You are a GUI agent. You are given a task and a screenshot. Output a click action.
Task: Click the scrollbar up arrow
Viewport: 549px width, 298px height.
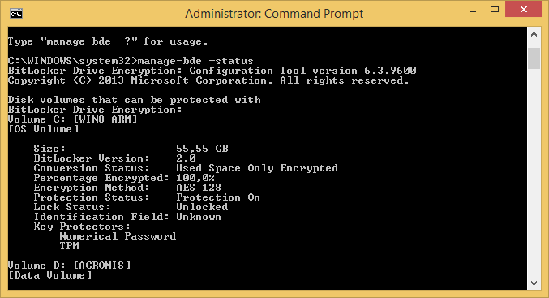pyautogui.click(x=534, y=34)
